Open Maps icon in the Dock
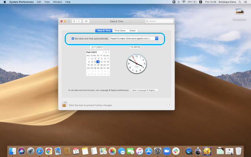 point(103,151)
